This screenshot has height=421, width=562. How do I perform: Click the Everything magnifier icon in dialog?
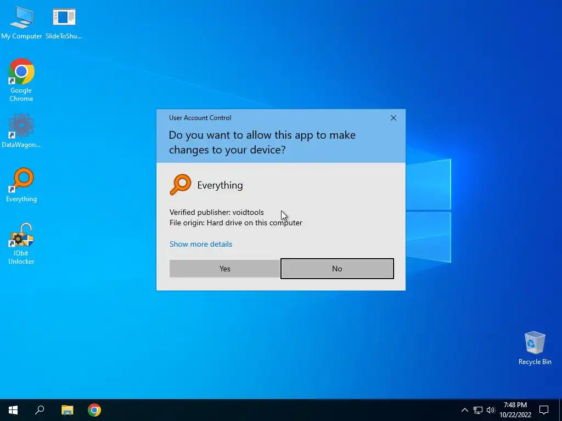180,185
